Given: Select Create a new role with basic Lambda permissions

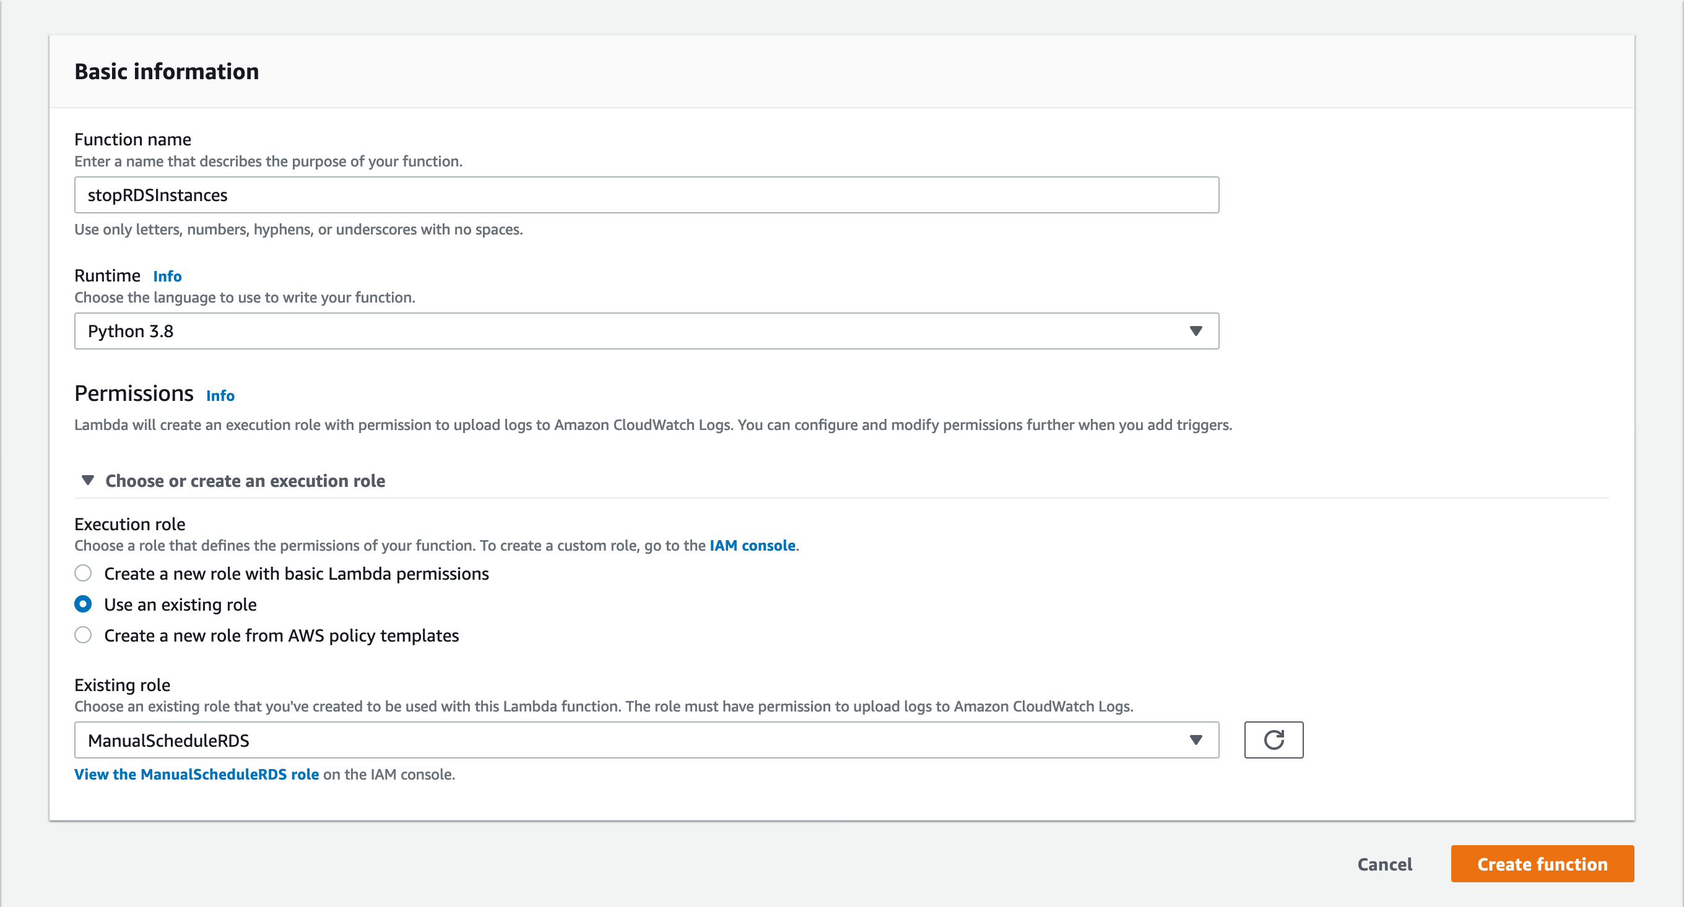Looking at the screenshot, I should [83, 573].
